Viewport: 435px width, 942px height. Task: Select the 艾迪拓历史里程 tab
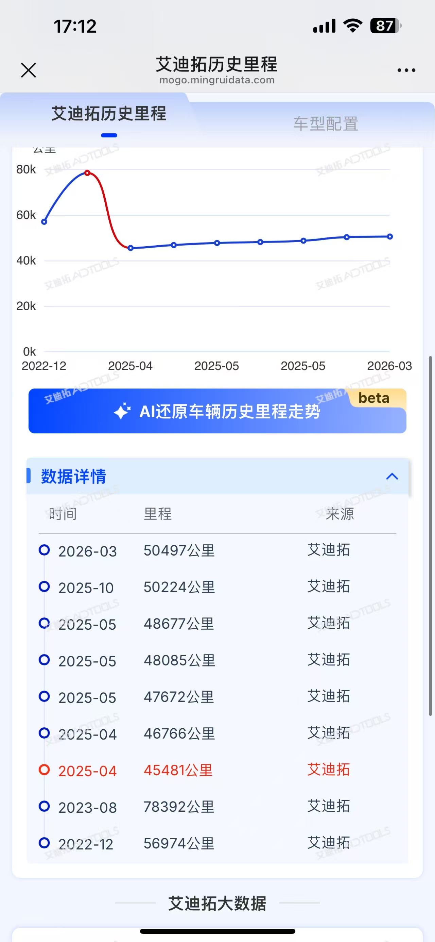coord(109,113)
